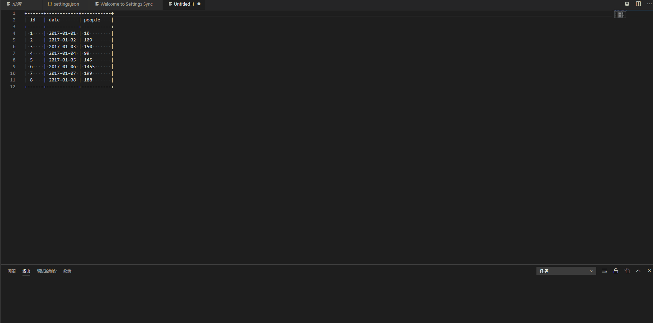653x323 pixels.
Task: Maximize the bottom panel with the chevron
Action: [638, 271]
